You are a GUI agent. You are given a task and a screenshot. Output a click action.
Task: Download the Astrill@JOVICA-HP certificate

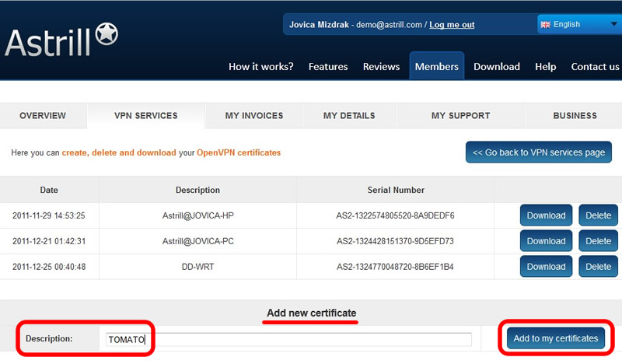point(547,215)
